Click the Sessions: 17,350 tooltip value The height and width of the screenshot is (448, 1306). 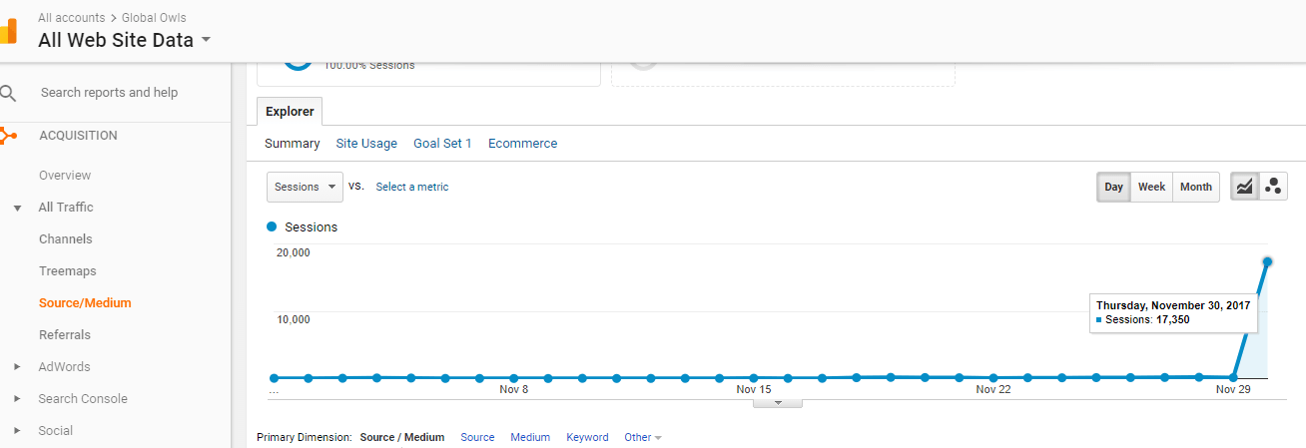pyautogui.click(x=1147, y=320)
